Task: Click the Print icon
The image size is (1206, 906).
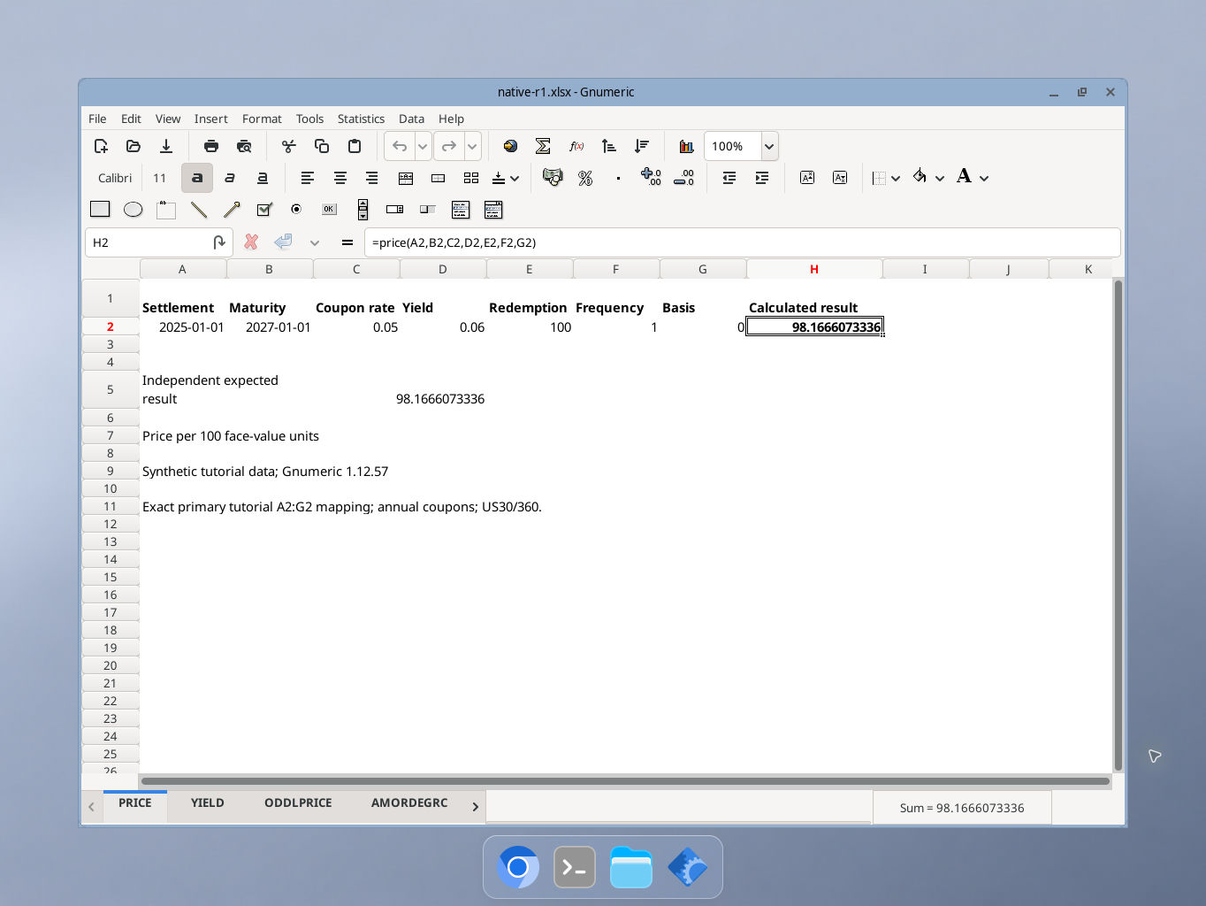Action: [x=210, y=146]
